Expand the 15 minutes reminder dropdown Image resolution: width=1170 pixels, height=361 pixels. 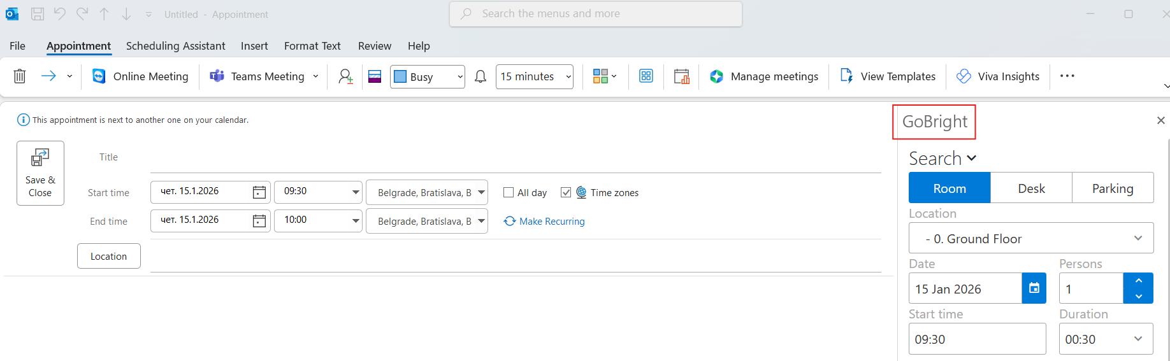coord(534,76)
